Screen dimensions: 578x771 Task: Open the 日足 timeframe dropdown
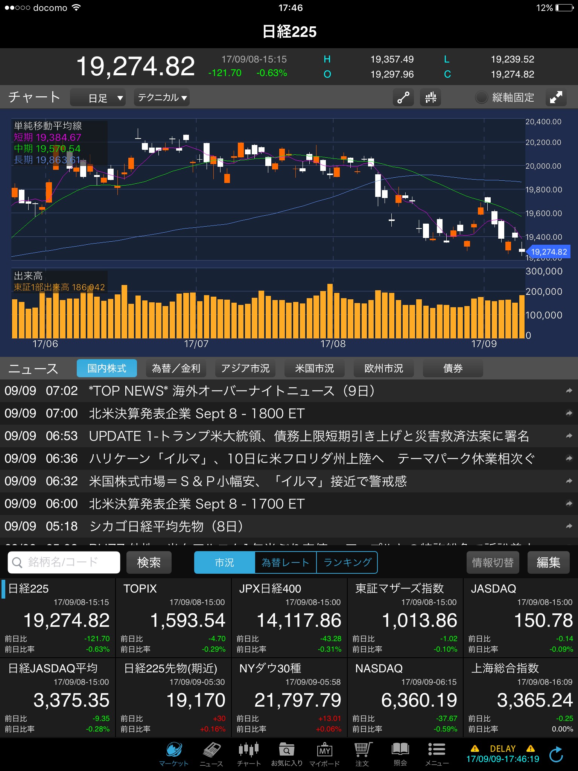[98, 98]
